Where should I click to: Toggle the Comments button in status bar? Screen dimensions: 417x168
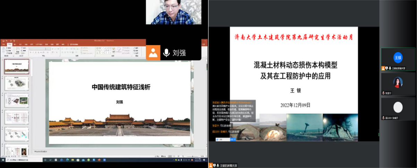coord(164,156)
